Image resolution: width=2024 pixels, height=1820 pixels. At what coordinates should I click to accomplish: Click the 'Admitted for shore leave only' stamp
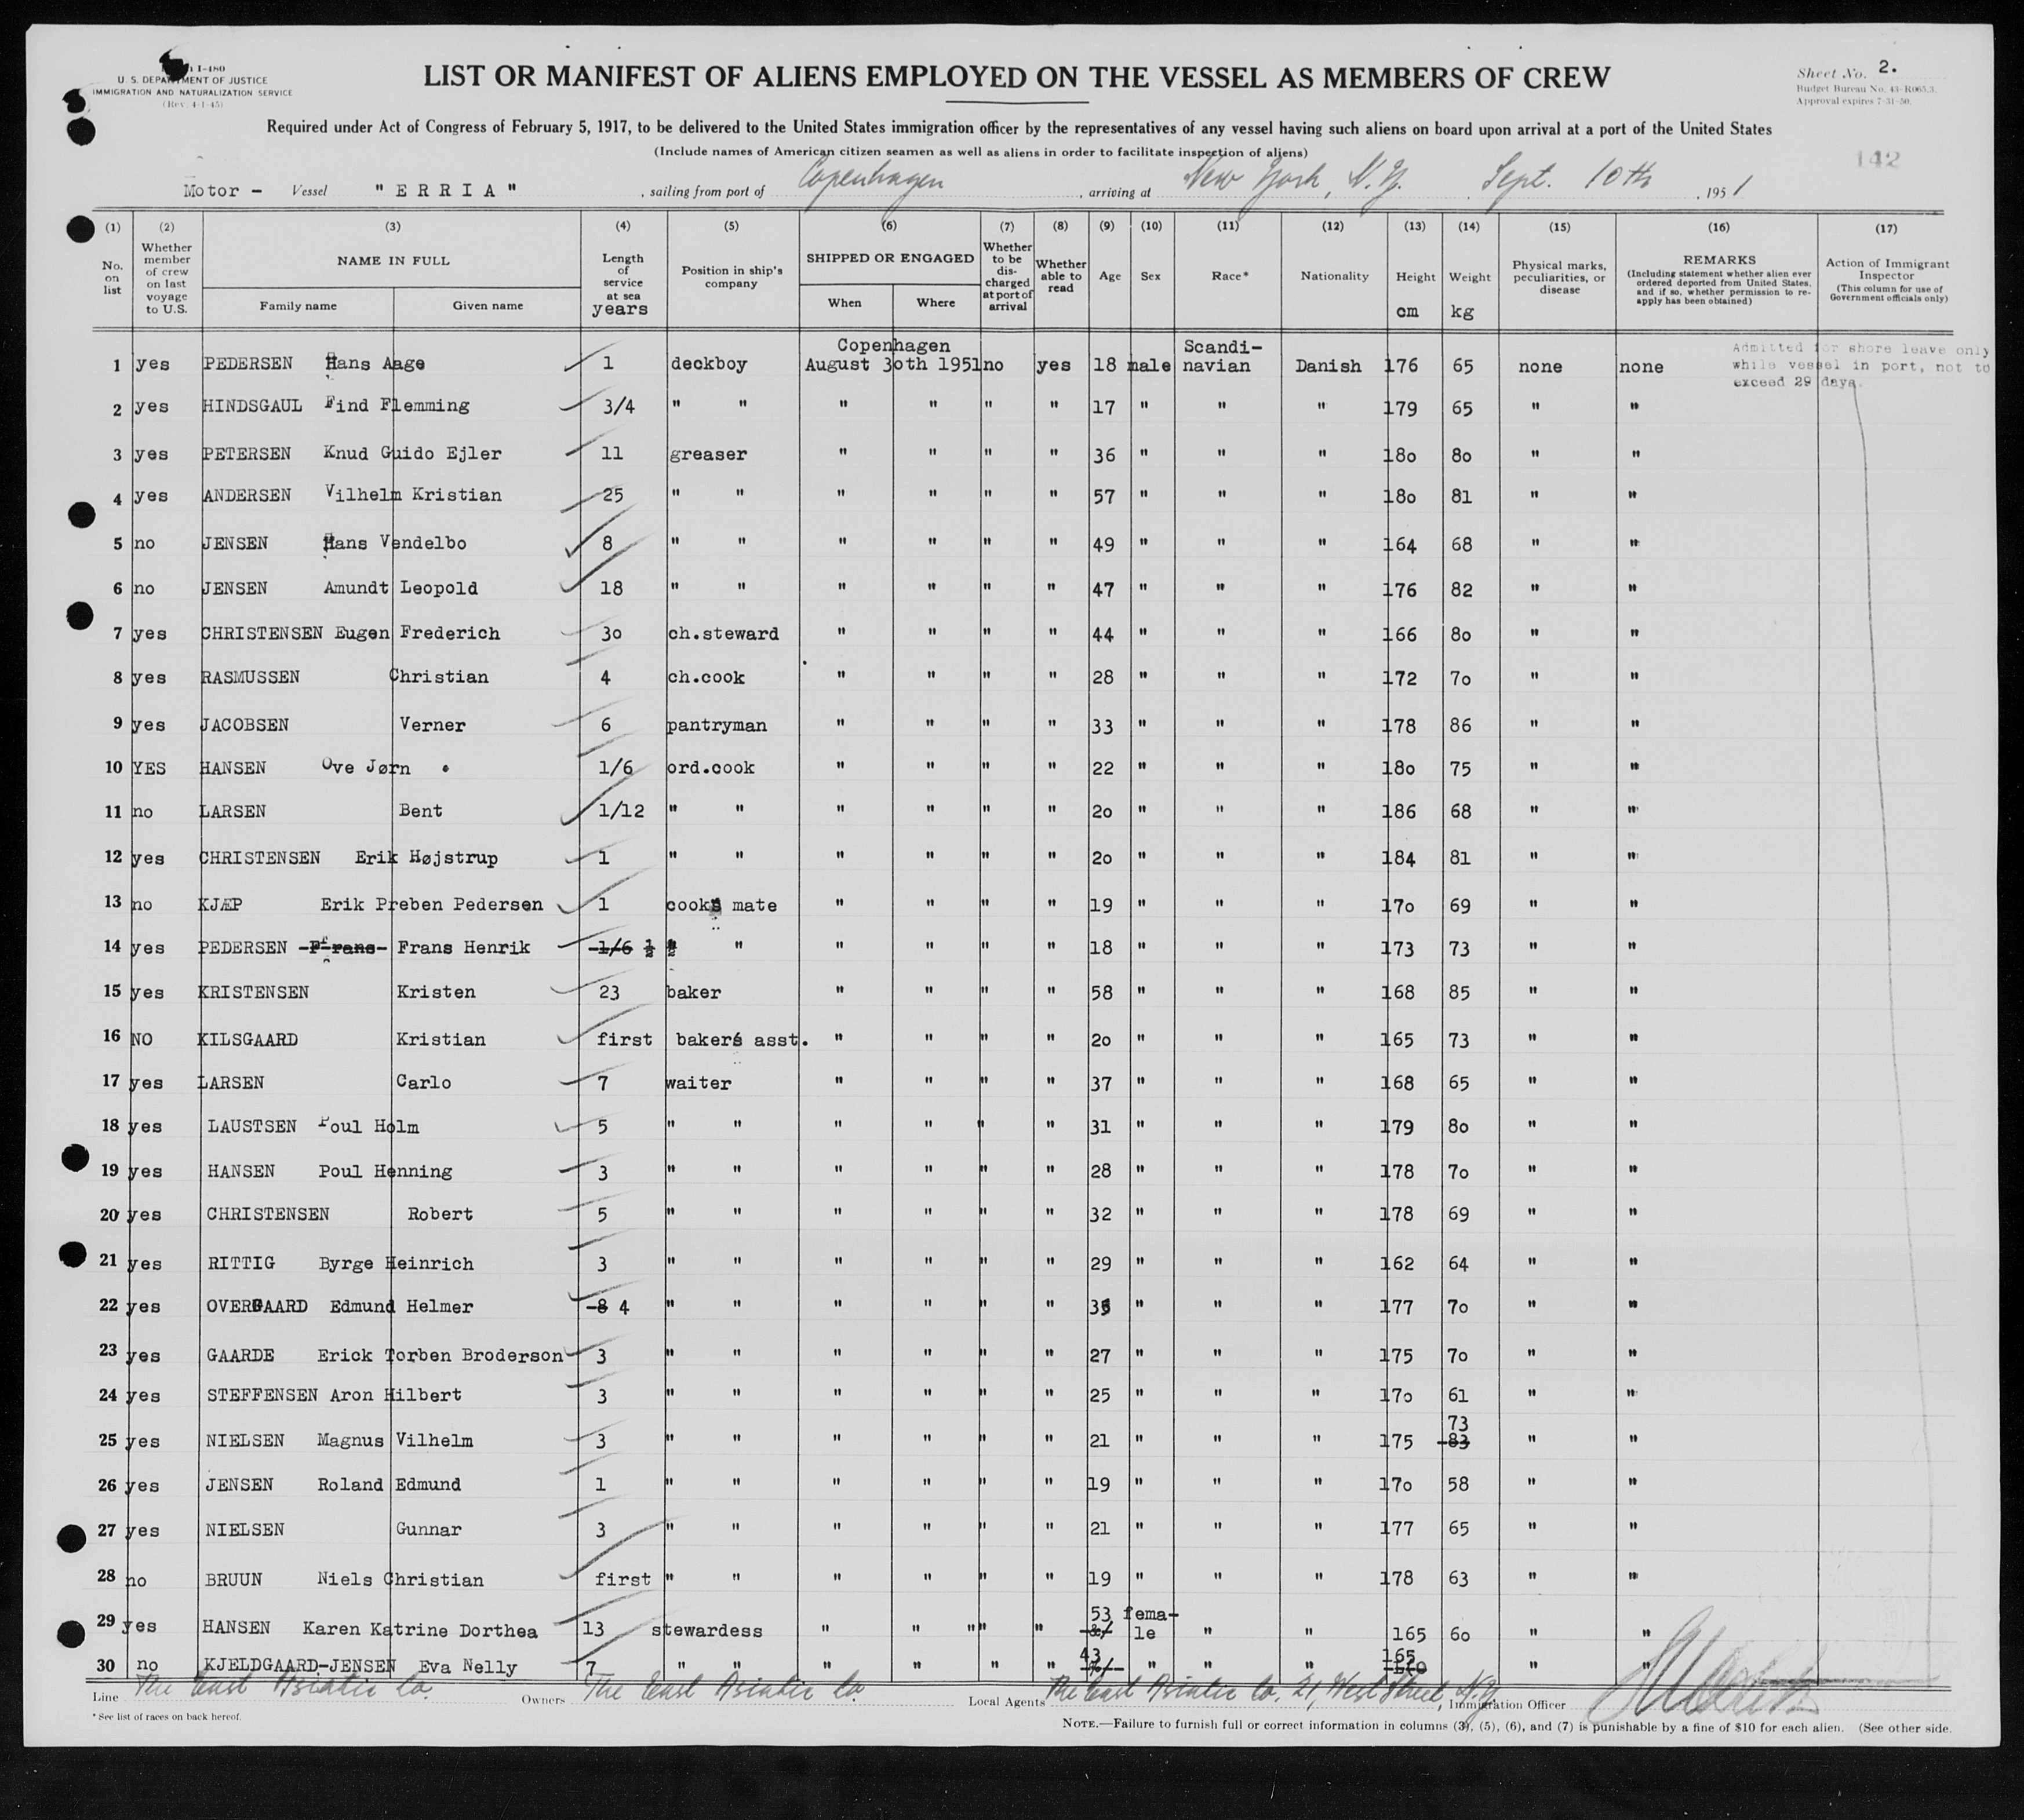(1861, 365)
